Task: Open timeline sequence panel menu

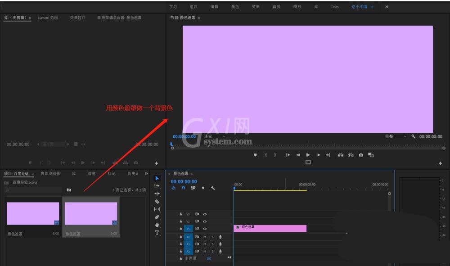Action: tap(192, 174)
